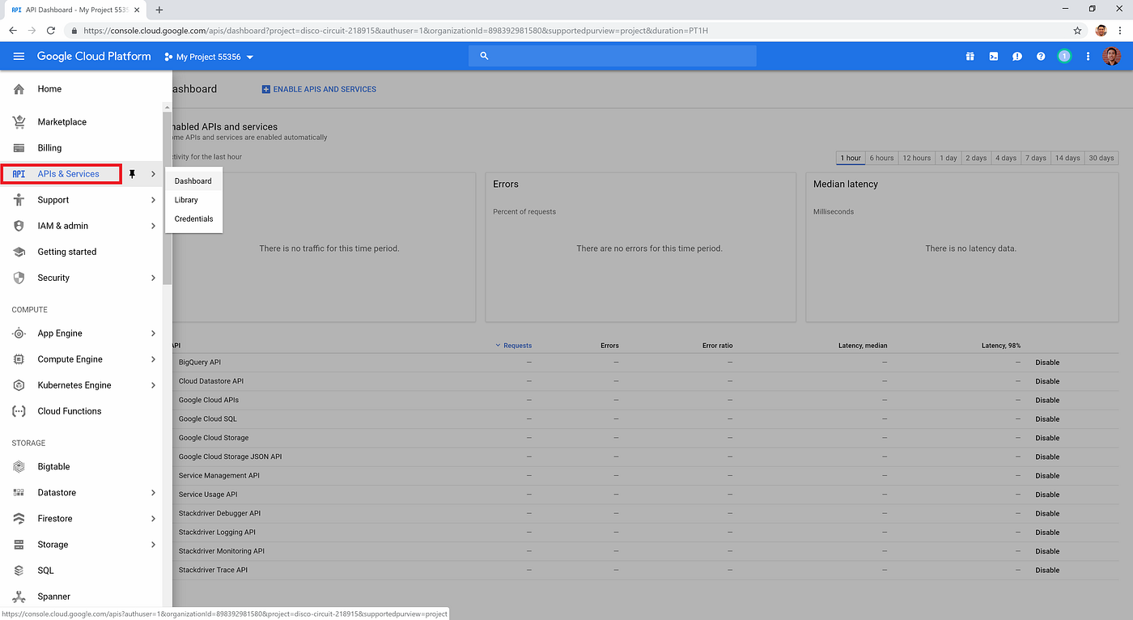Switch activity view to 30 days
Viewport: 1133px width, 620px height.
[x=1101, y=158]
